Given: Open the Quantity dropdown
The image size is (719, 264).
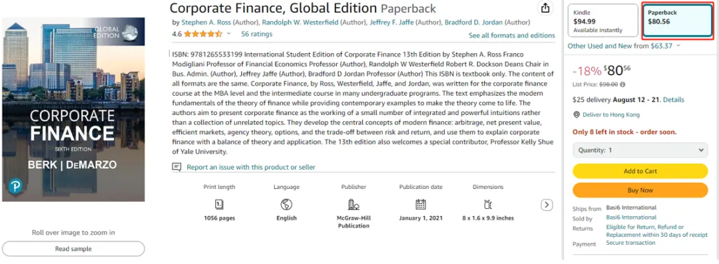Looking at the screenshot, I should coord(640,150).
